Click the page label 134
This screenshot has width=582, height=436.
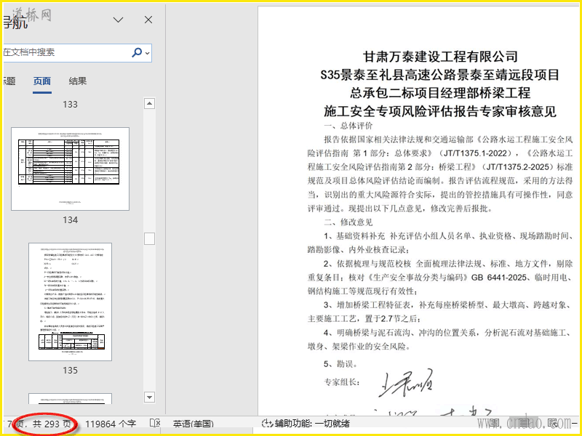coord(70,220)
